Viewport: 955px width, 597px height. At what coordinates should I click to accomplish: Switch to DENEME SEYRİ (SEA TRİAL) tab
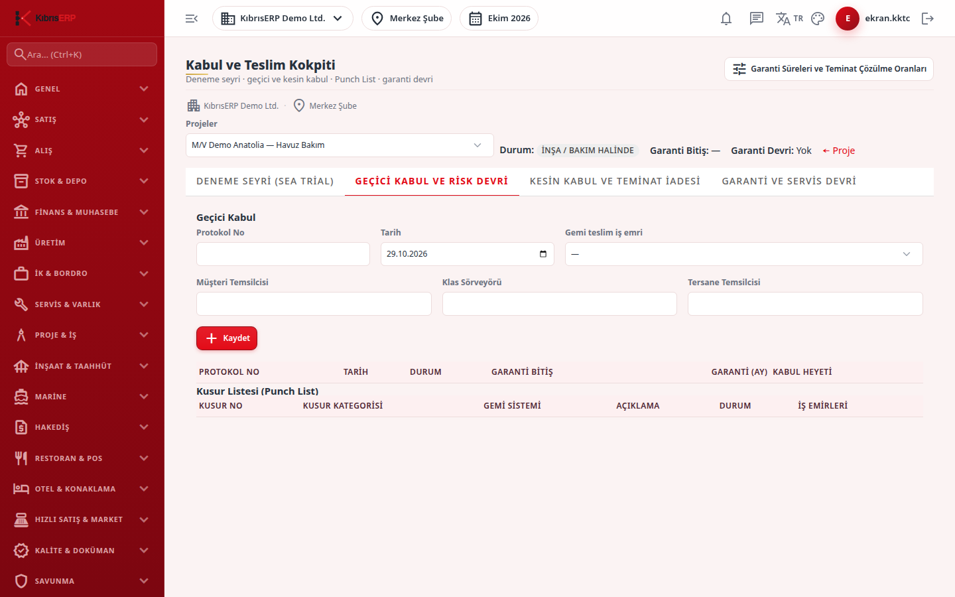click(265, 181)
